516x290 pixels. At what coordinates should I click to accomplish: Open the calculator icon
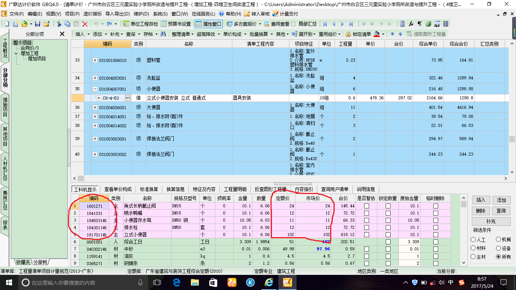402,24
